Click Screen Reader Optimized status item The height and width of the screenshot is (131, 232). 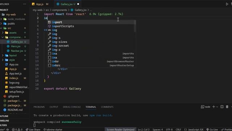pyautogui.click(x=120, y=130)
